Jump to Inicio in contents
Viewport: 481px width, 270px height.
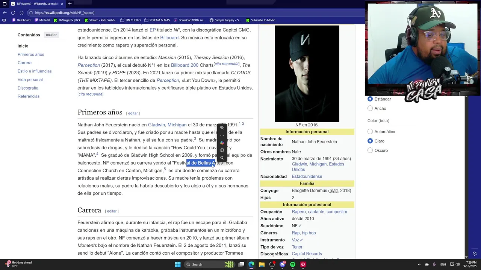tap(23, 46)
